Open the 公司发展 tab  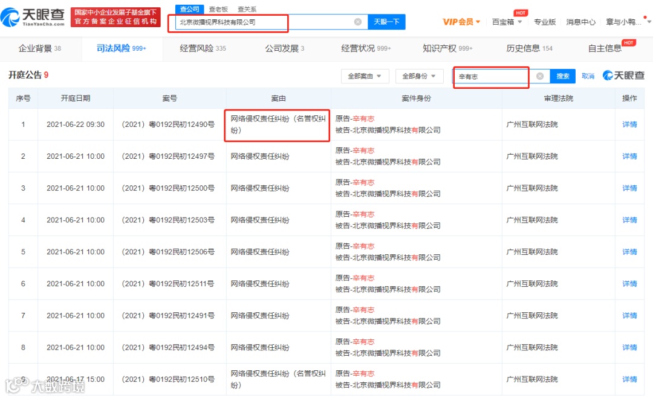click(x=285, y=48)
